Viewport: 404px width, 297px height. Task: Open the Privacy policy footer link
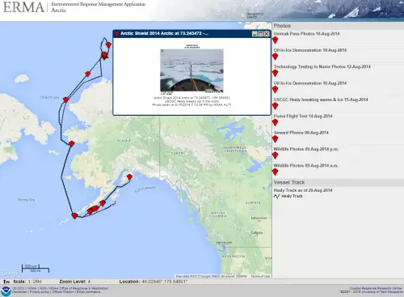point(40,292)
